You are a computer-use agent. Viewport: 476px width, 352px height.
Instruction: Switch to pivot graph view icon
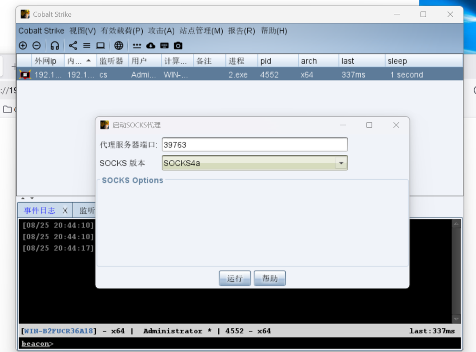click(73, 46)
